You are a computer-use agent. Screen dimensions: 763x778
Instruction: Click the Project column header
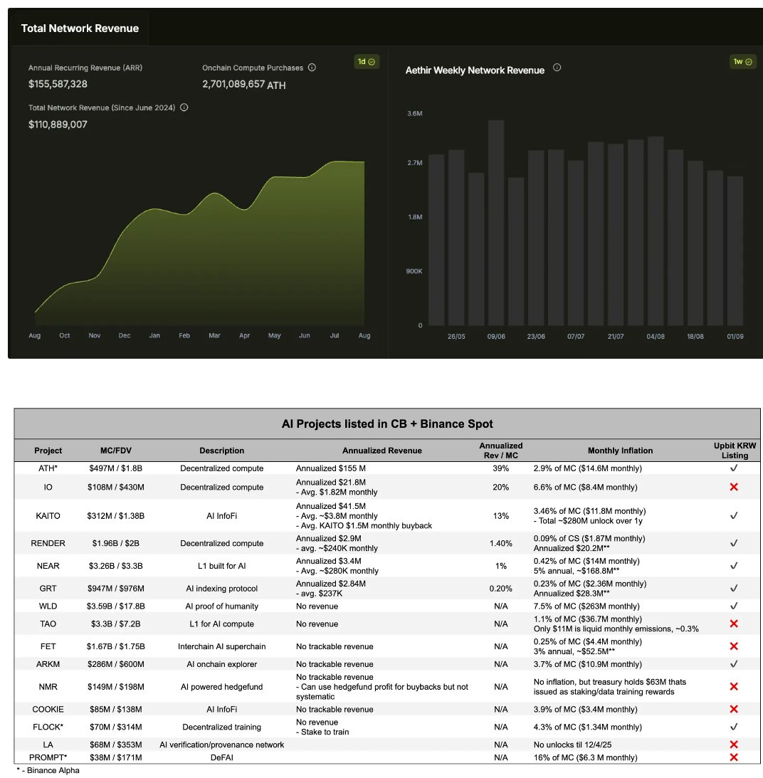[48, 451]
